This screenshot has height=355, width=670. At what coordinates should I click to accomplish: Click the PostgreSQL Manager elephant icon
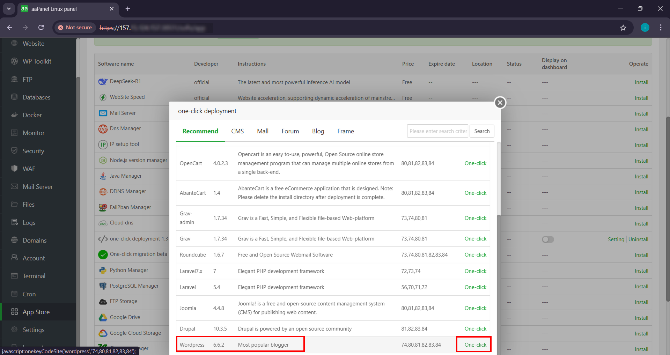point(103,286)
